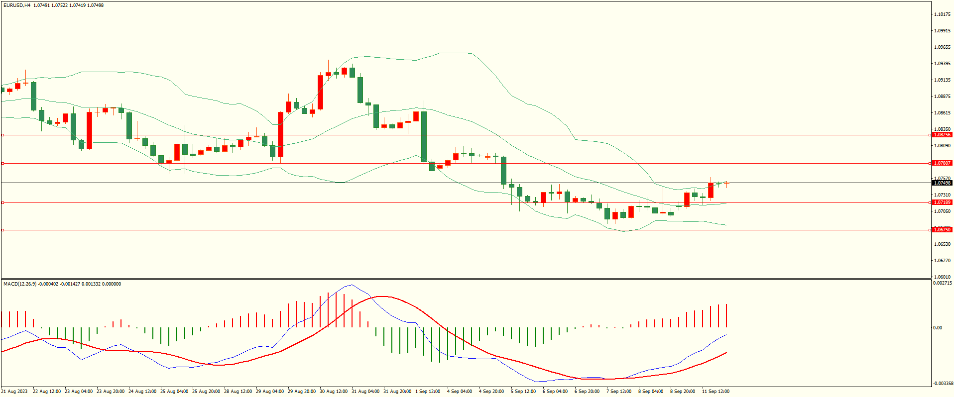
Task: Click the red 1.06750 support level tag
Action: tap(942, 230)
